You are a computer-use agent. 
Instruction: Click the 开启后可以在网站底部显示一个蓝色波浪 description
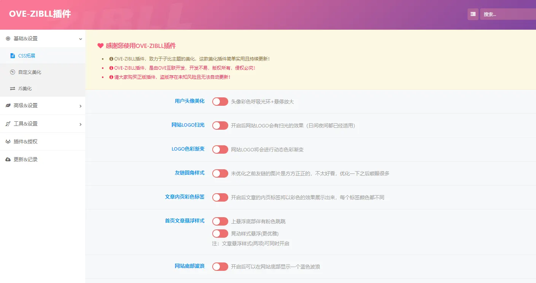point(275,267)
